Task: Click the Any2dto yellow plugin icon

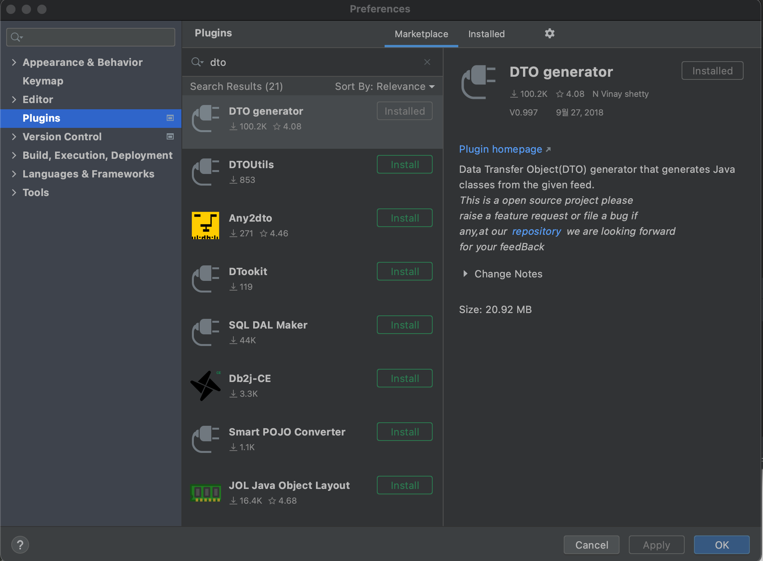Action: coord(205,225)
